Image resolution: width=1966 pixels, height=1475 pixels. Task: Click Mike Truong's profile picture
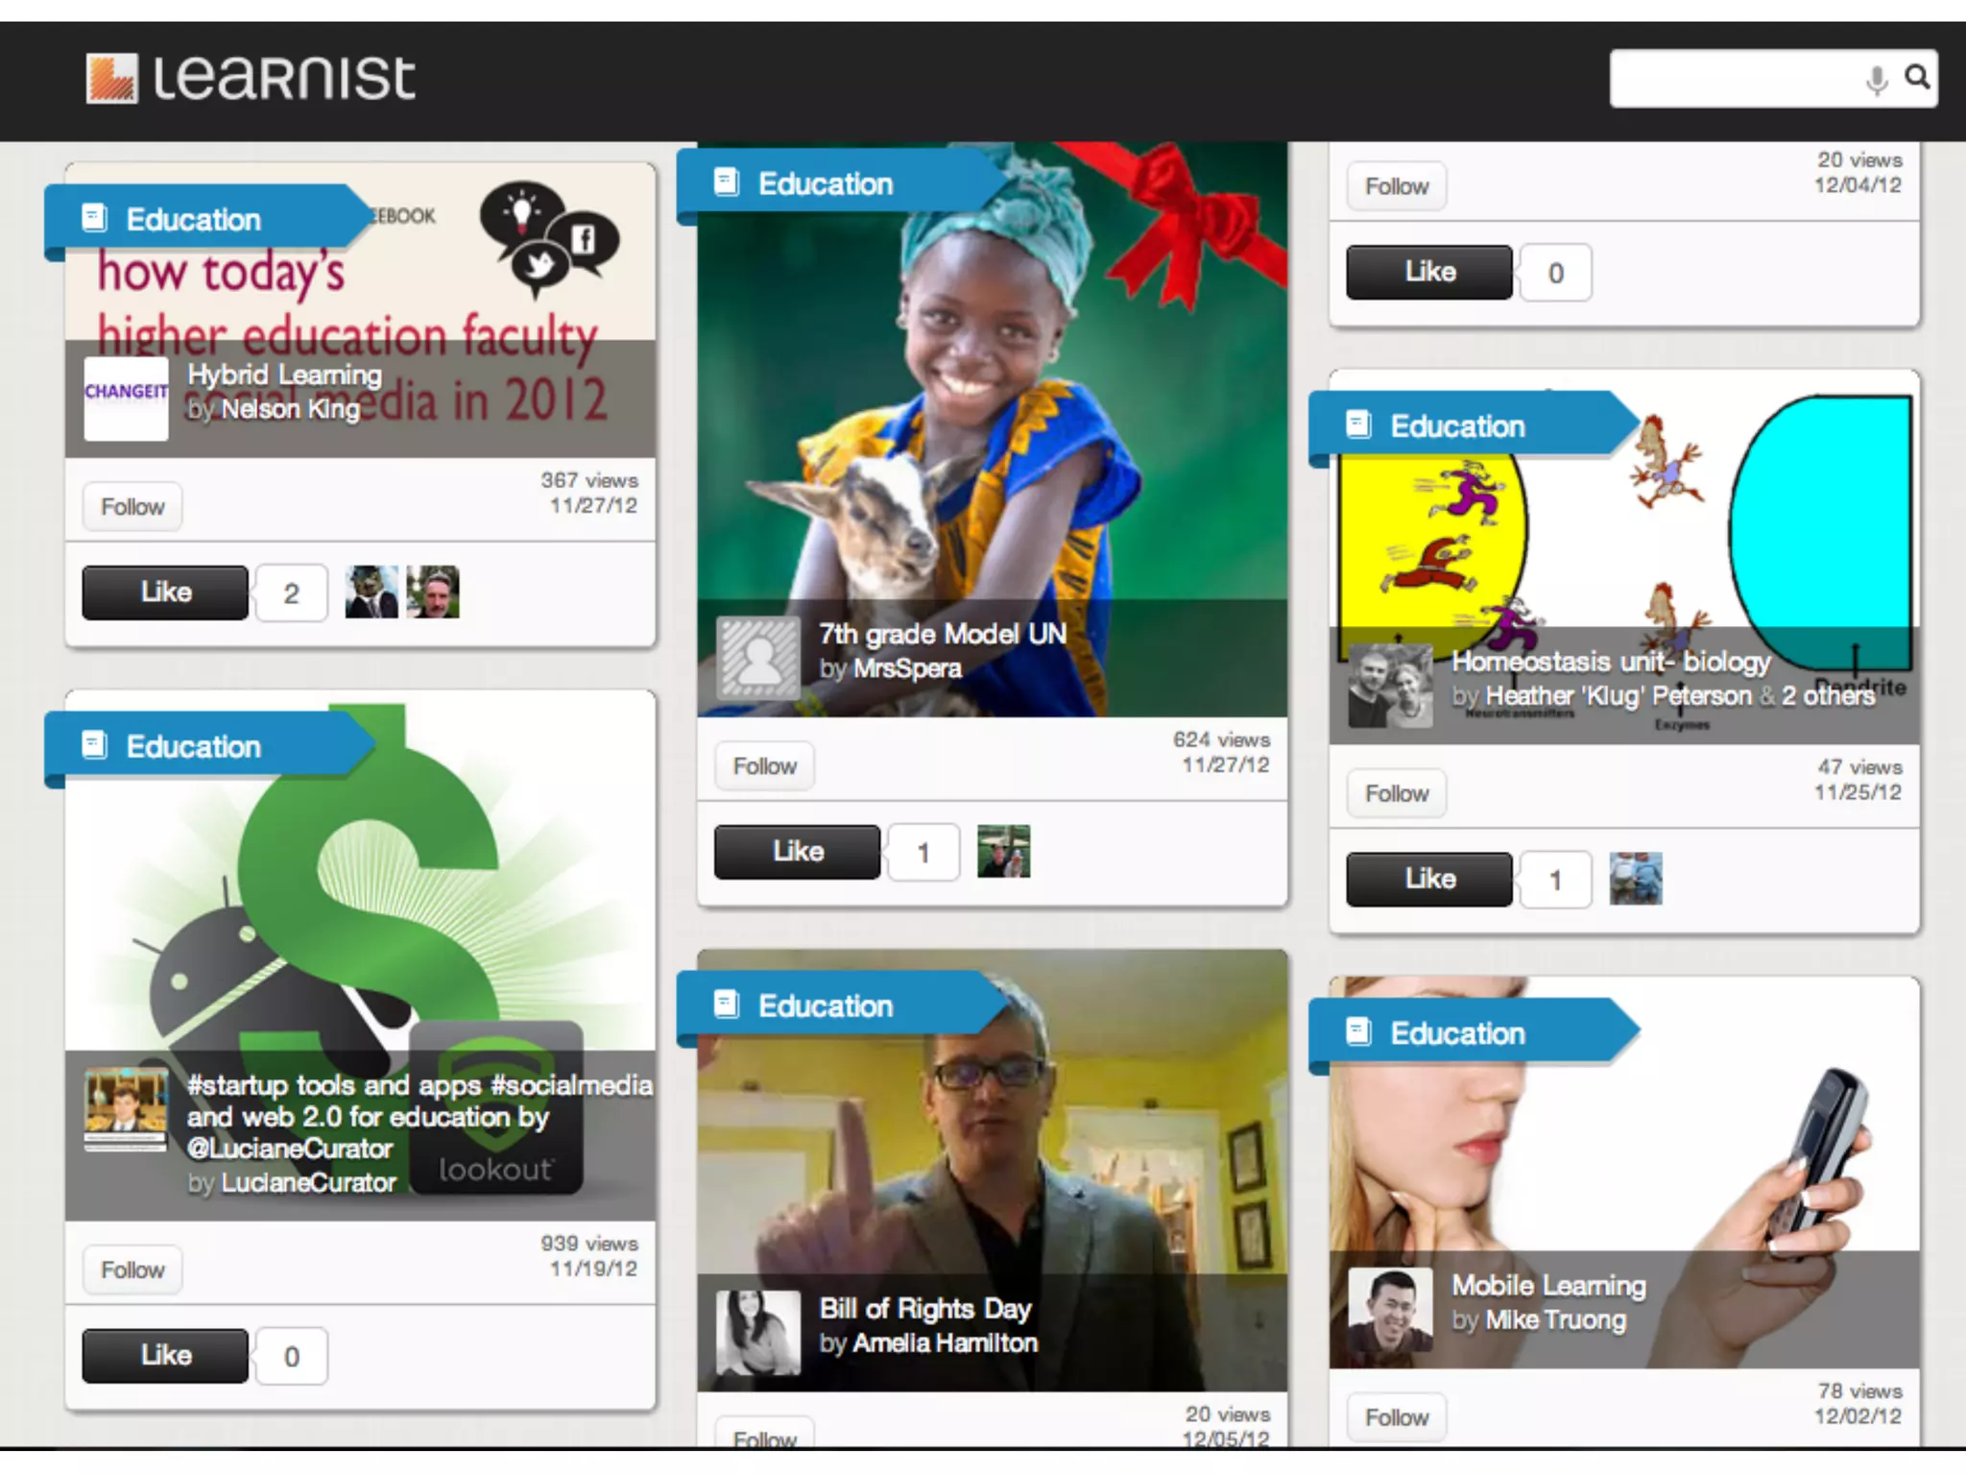[x=1390, y=1311]
